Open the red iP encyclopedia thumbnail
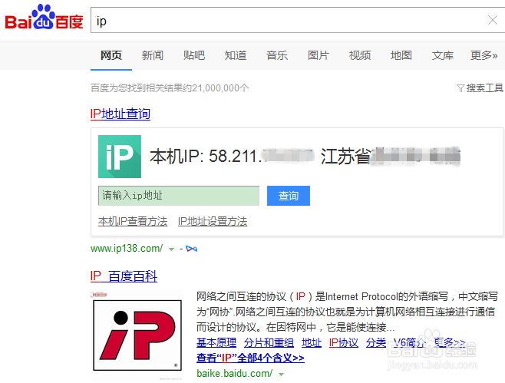This screenshot has height=383, width=505. click(x=137, y=335)
